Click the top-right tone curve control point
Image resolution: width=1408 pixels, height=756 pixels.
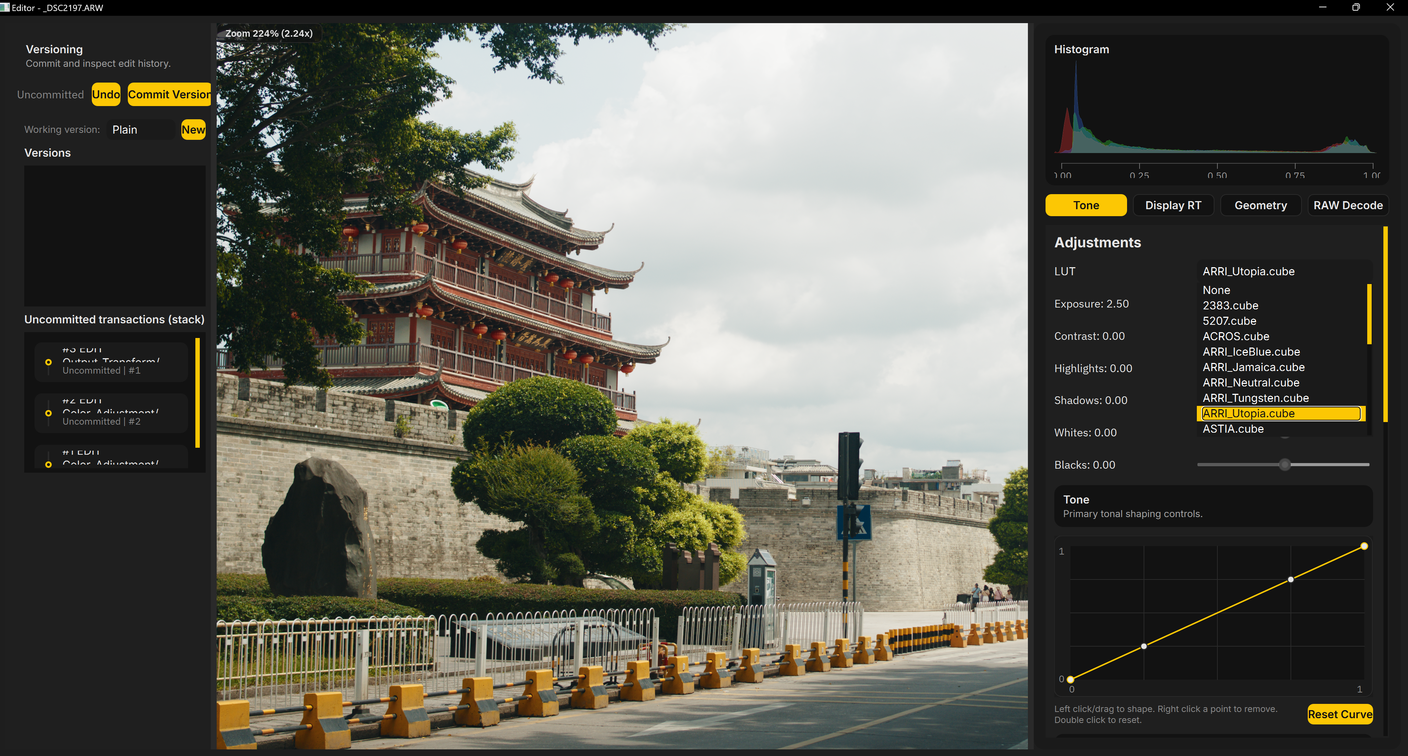(x=1364, y=546)
